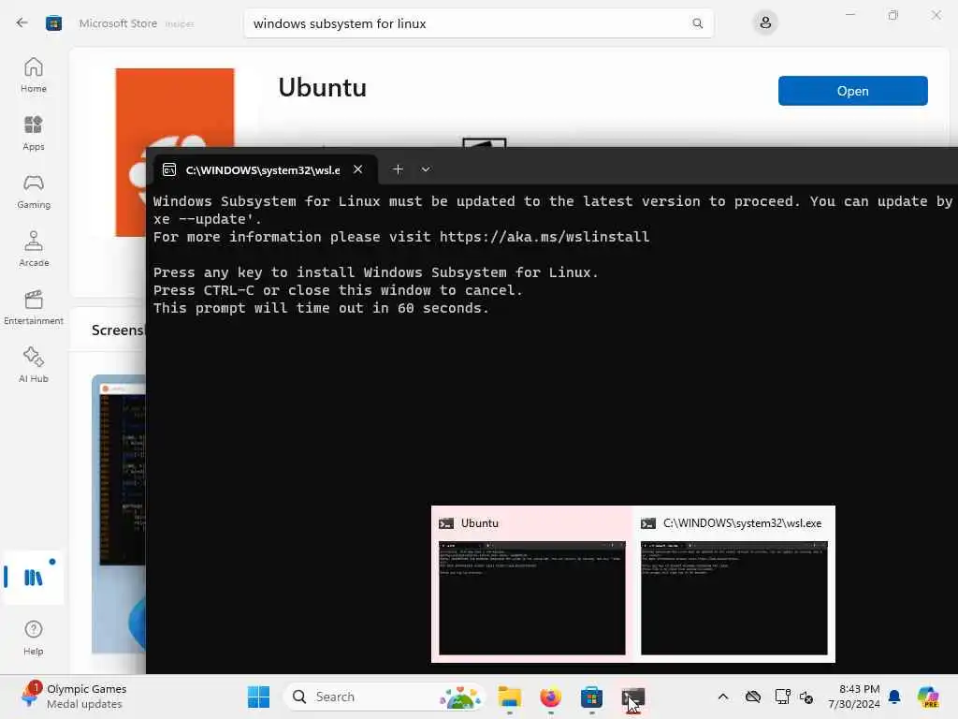Go back in Microsoft Store

(22, 23)
